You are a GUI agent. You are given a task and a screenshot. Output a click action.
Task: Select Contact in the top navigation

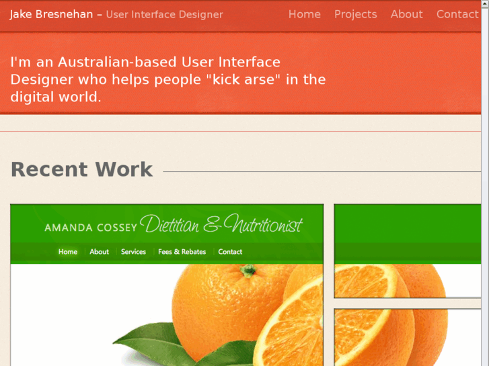[457, 14]
